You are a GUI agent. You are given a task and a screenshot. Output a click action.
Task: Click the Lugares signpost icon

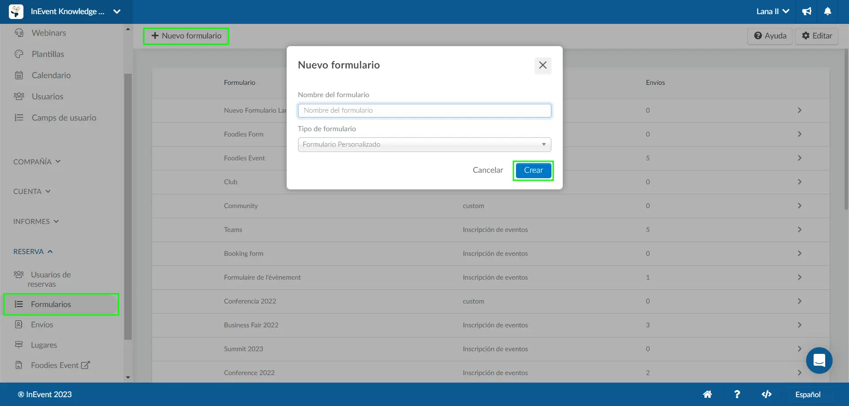pos(19,345)
